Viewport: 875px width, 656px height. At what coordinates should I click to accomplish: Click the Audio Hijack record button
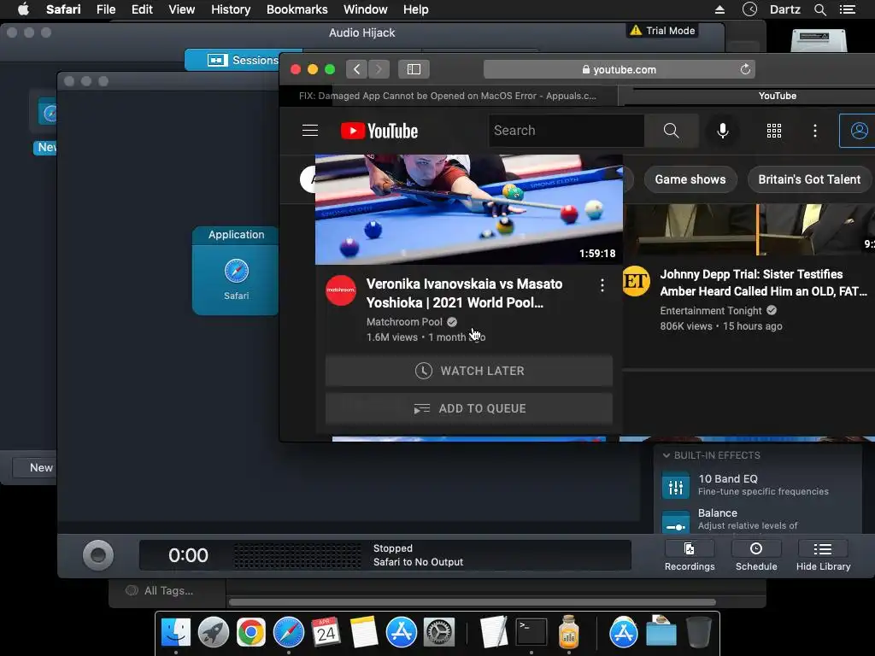[x=98, y=555]
